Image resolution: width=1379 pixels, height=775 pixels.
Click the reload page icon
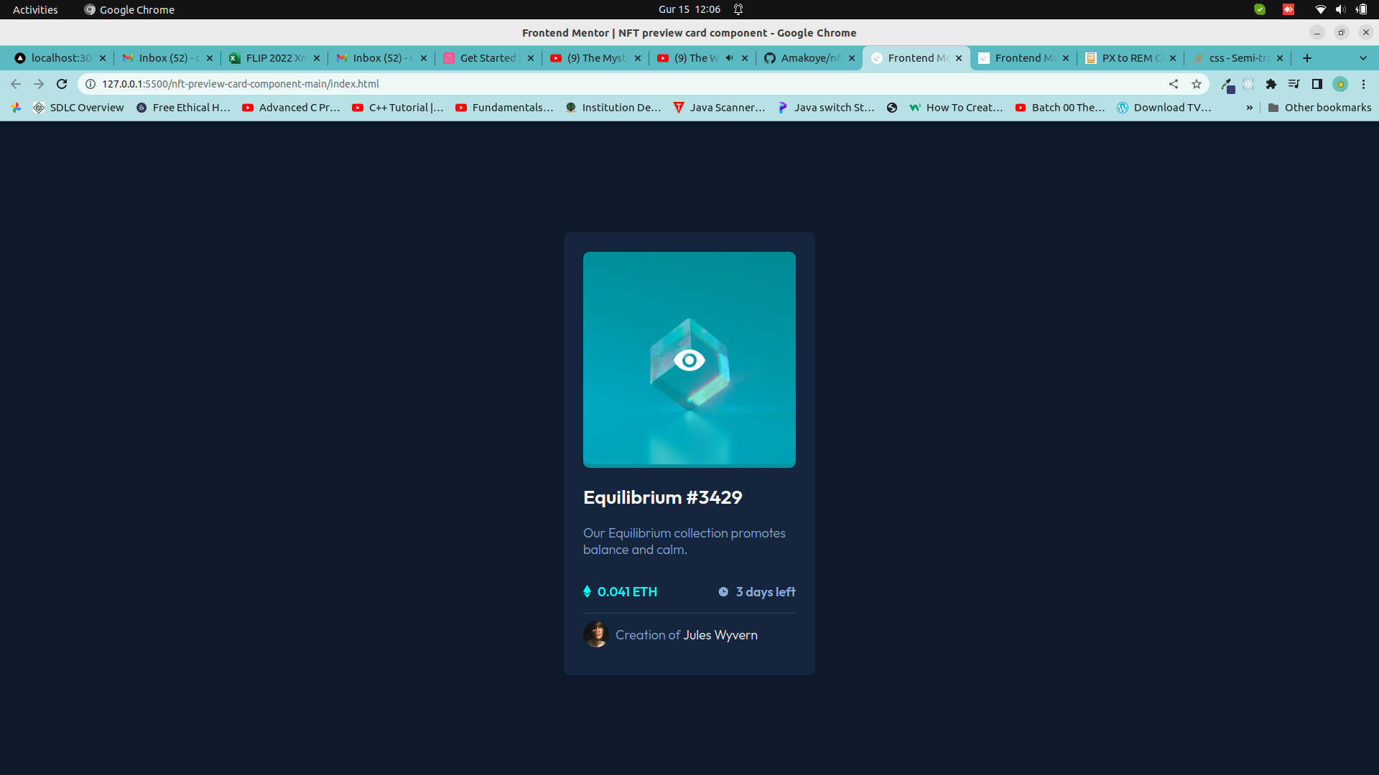point(62,84)
